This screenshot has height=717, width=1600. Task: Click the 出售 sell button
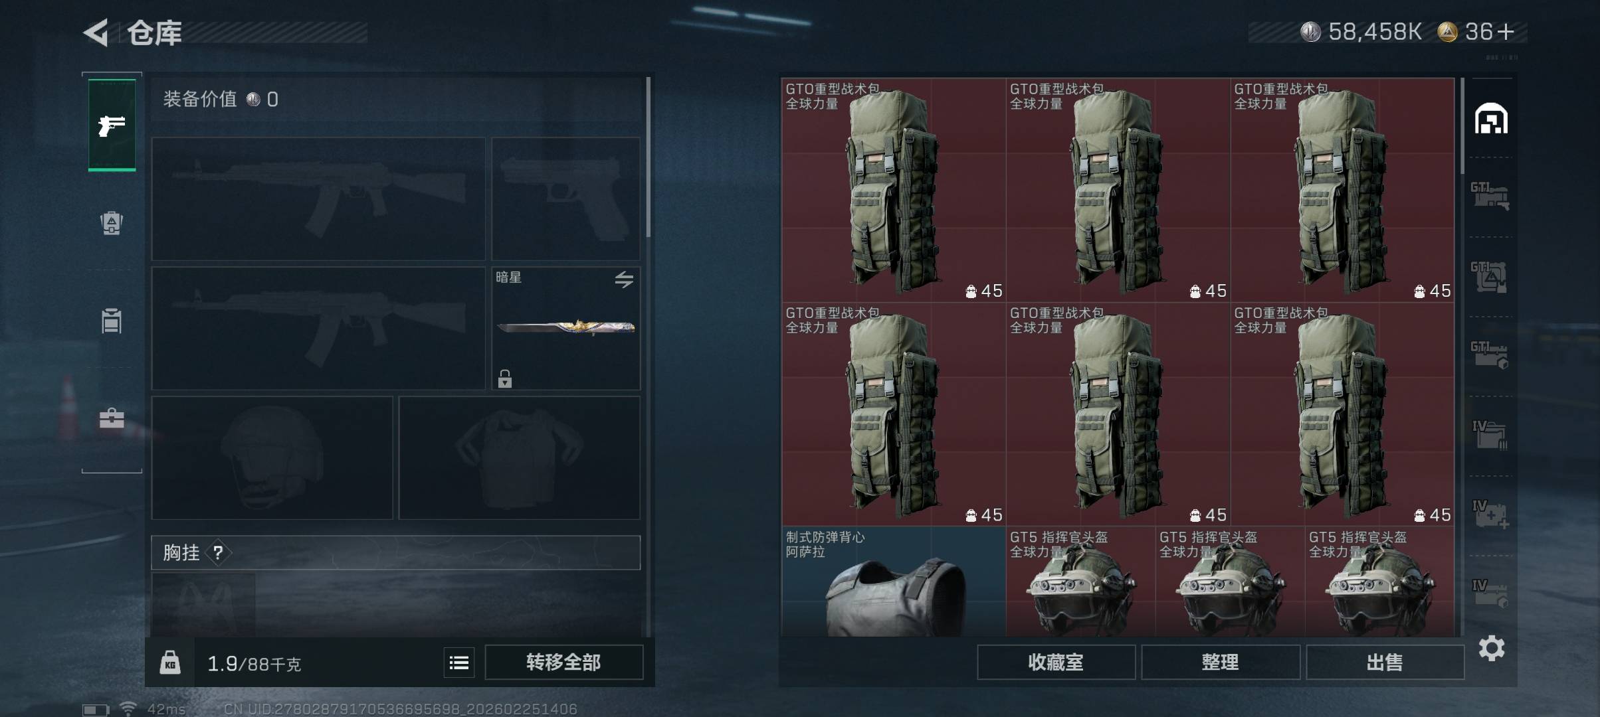[1385, 662]
